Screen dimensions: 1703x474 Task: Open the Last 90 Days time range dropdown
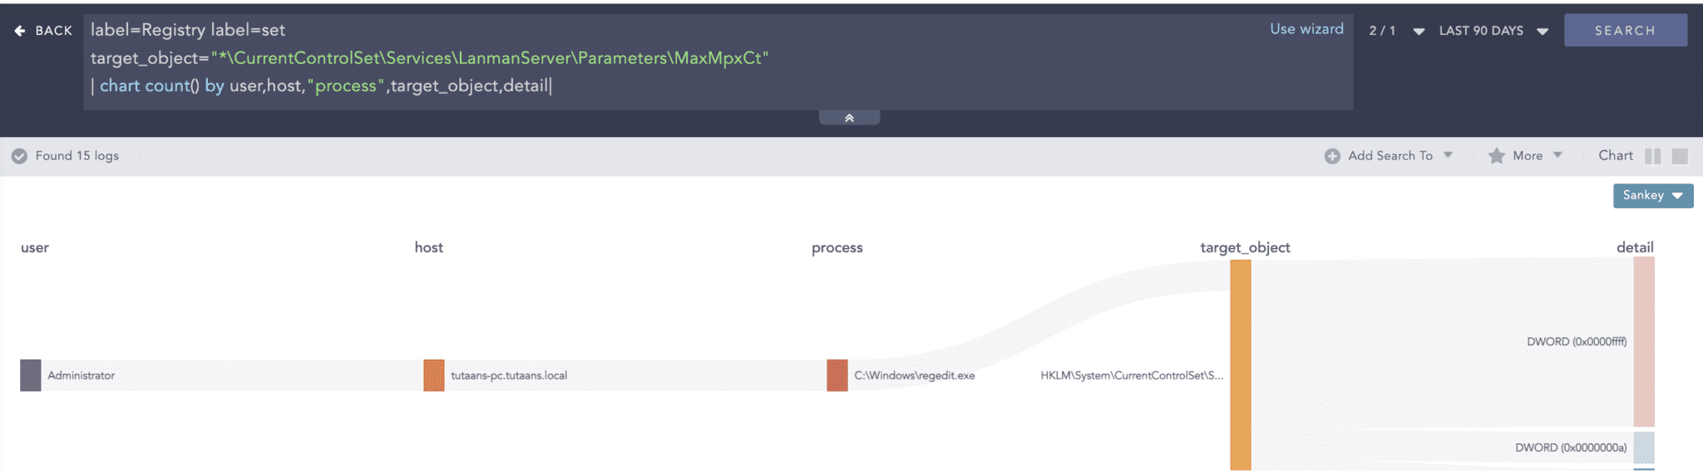click(x=1493, y=31)
